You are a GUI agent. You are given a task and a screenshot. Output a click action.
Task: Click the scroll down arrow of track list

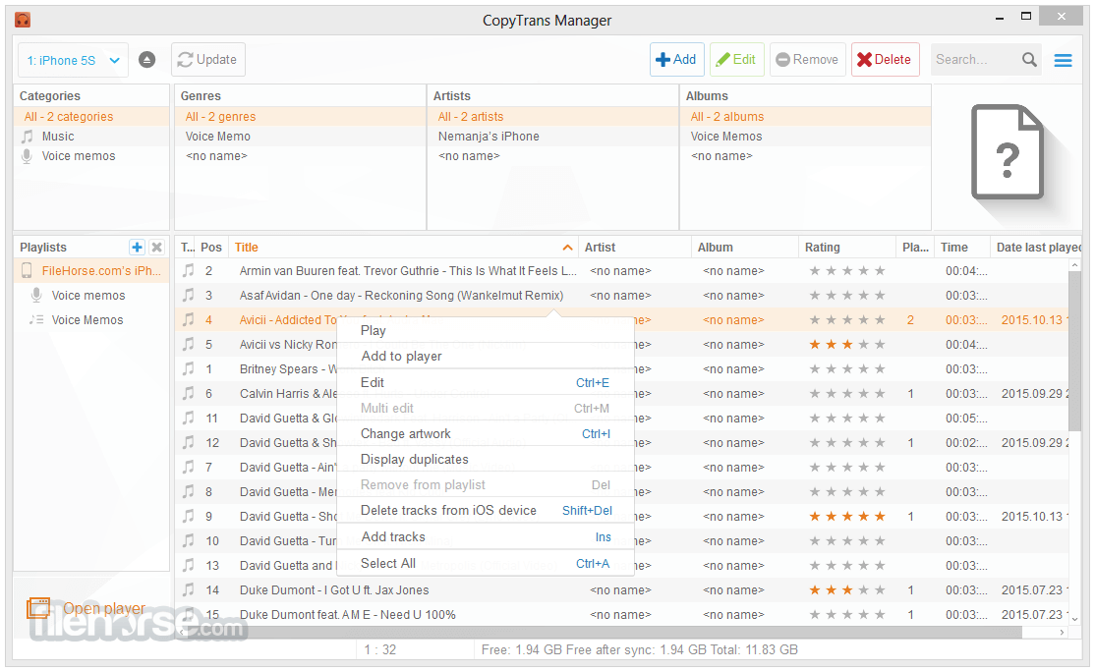pos(1074,619)
